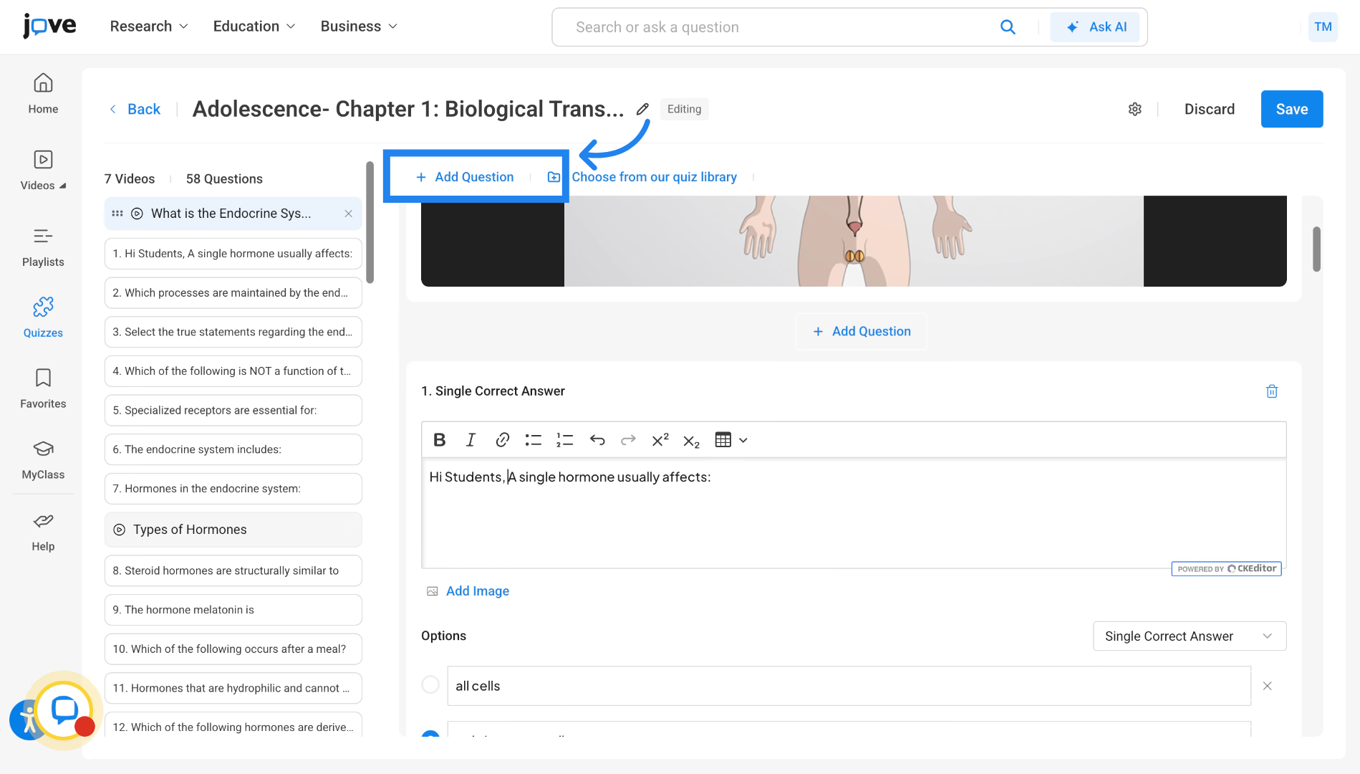
Task: Click the question list scrollbar
Action: [370, 222]
